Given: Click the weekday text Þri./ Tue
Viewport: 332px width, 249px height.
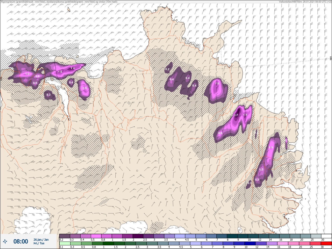Looking at the screenshot, I should (39, 244).
